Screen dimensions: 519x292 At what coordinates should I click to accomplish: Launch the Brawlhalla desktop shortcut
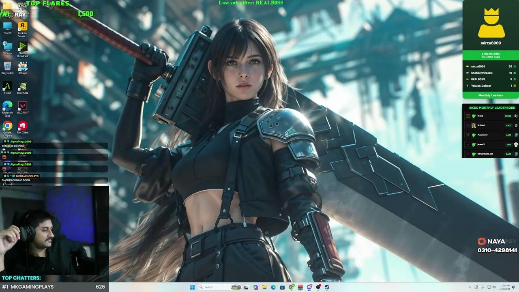pos(23,88)
